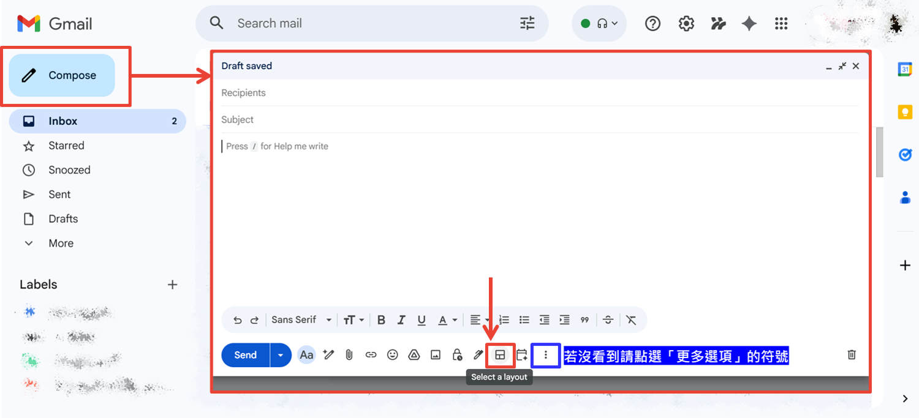Discard draft with the trash icon
The image size is (919, 418).
pos(852,355)
